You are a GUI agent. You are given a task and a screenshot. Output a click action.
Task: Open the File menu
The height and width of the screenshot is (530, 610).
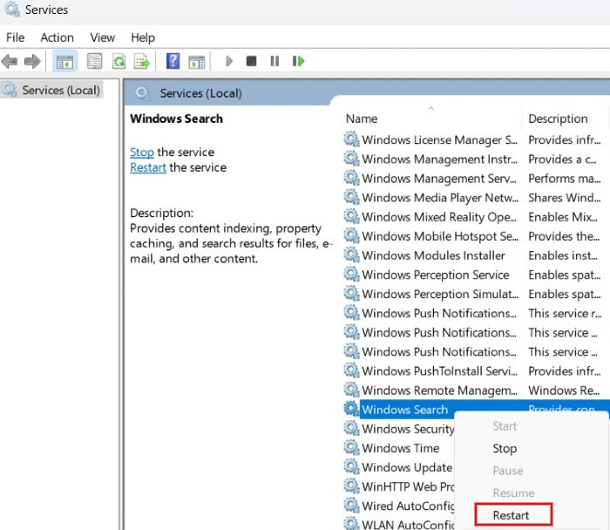click(15, 37)
